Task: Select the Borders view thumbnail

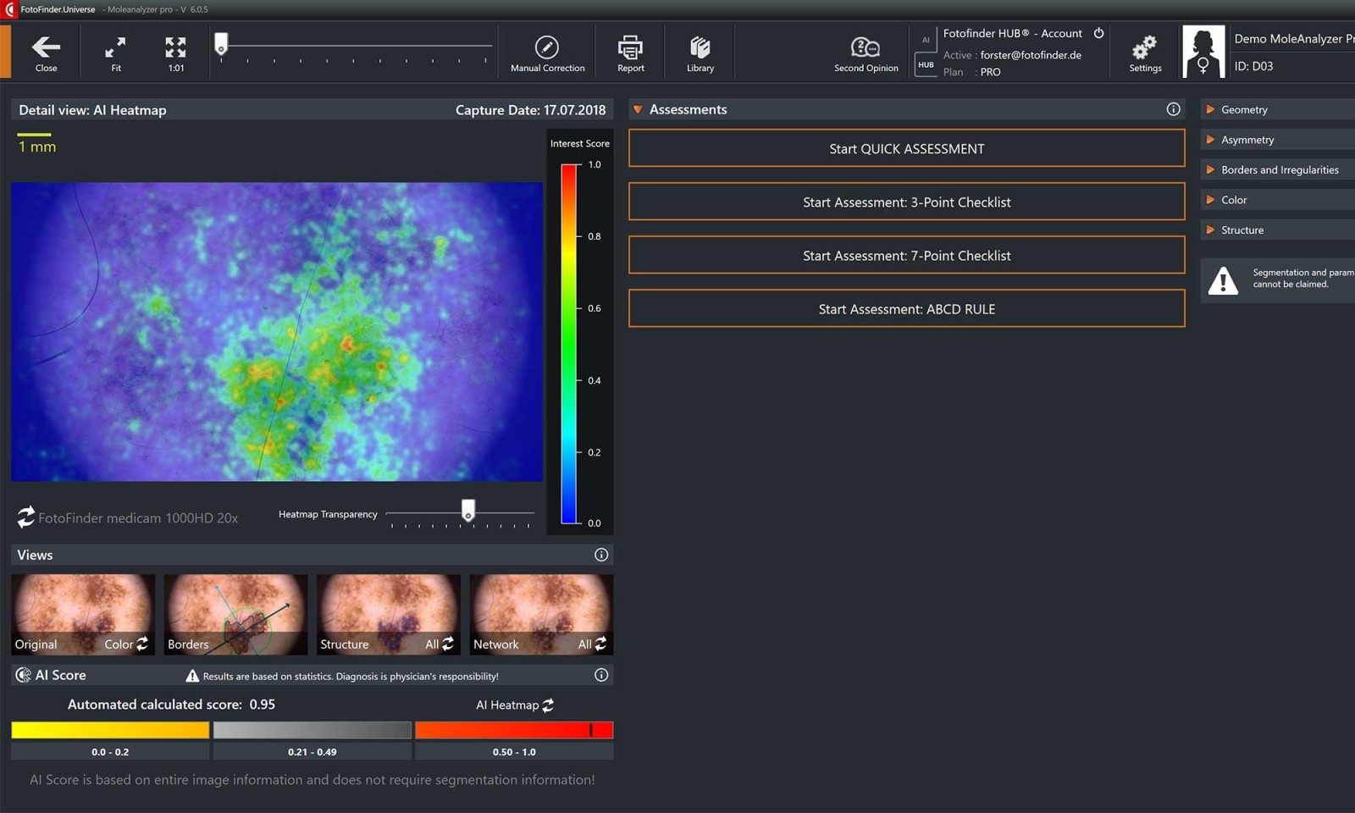Action: coord(235,615)
